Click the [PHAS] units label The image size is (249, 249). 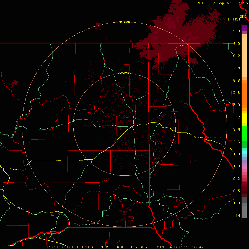234,19
